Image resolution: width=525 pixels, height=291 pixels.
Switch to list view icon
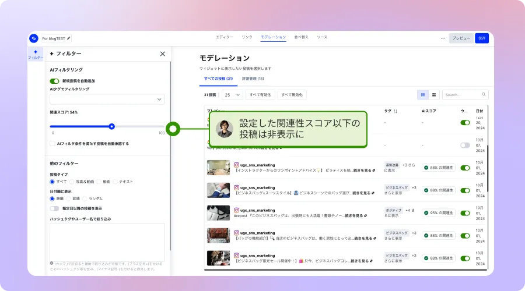423,95
